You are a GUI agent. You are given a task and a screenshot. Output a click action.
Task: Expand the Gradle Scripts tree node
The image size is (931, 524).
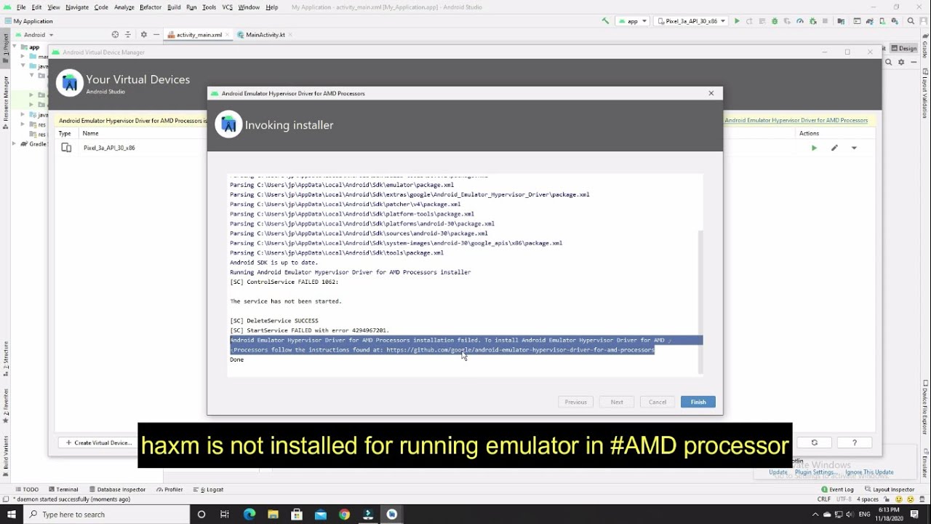(x=14, y=144)
